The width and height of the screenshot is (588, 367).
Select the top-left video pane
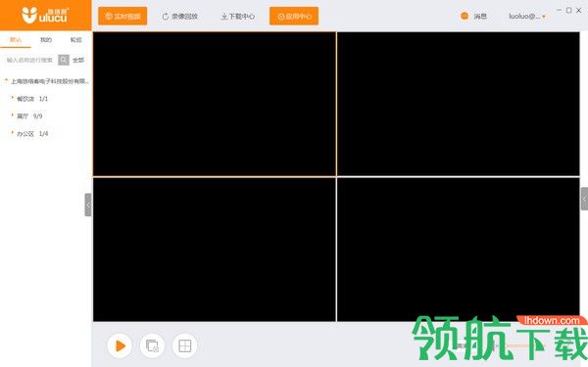215,104
